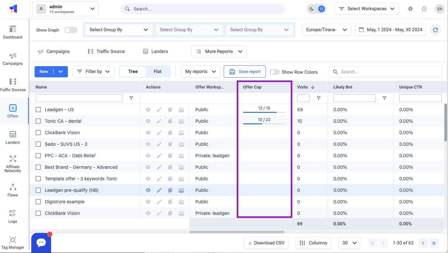448x253 pixels.
Task: Expand the More Reports dropdown
Action: [x=219, y=51]
